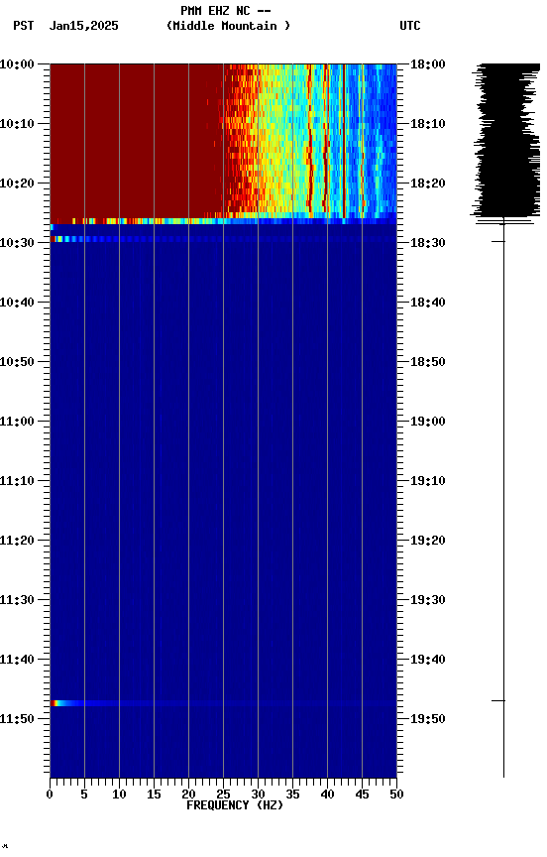Click the 19:50 UTC time label
The image size is (547, 857).
(x=427, y=719)
